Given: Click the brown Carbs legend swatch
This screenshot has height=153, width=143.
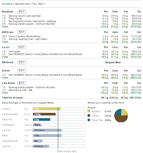Looking at the screenshot, I should (x=89, y=116).
